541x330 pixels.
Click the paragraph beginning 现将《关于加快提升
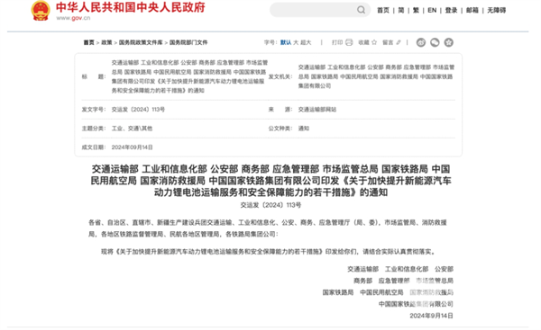pos(269,252)
